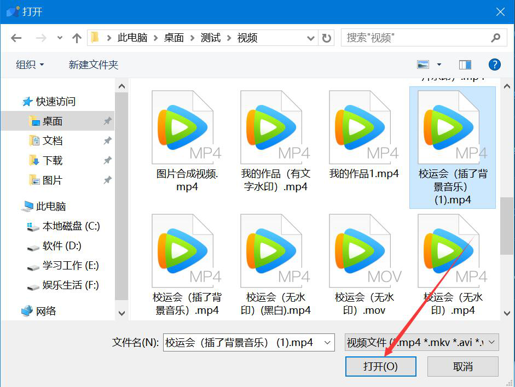
Task: Expand the file name dropdown arrow
Action: click(327, 342)
